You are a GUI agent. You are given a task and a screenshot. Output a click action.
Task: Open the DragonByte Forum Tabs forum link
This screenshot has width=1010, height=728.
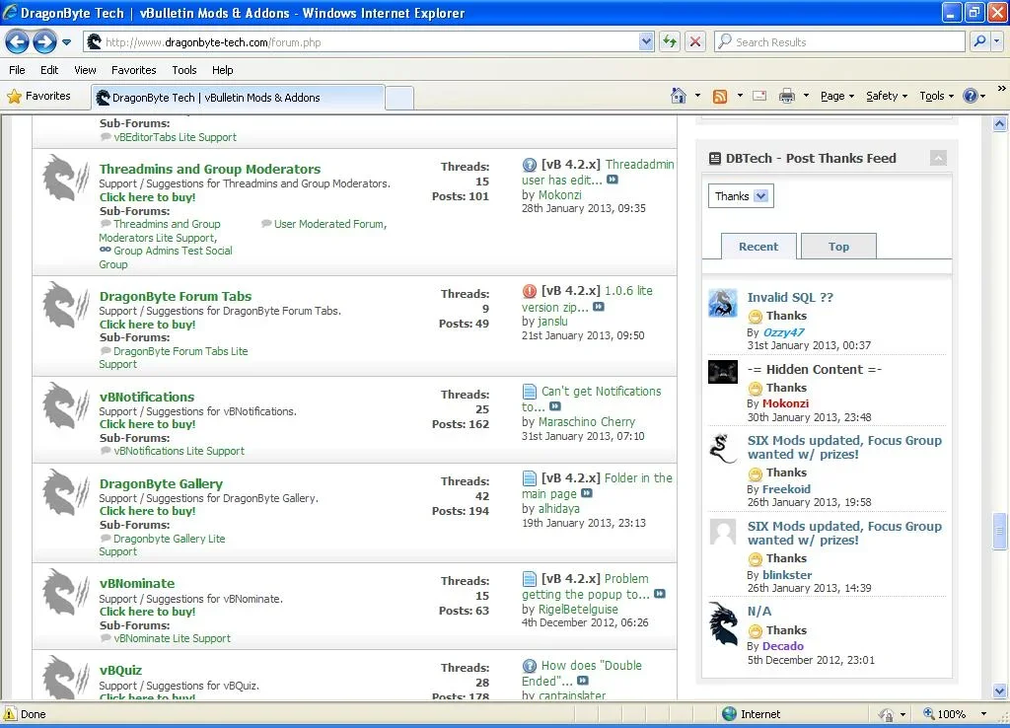click(176, 296)
